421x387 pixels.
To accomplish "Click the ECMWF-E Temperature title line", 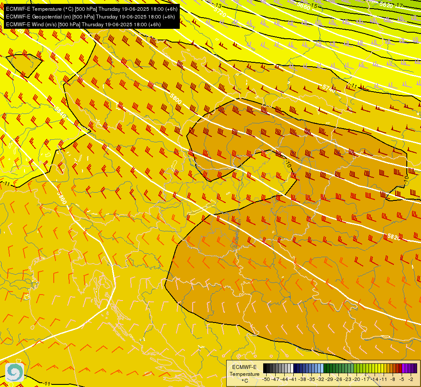I will [x=92, y=9].
